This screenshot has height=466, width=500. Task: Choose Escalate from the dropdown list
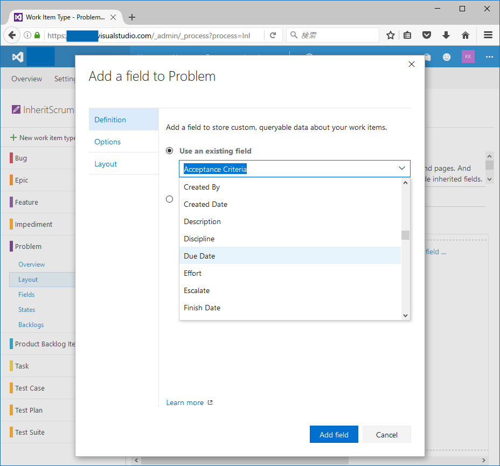[x=290, y=290]
